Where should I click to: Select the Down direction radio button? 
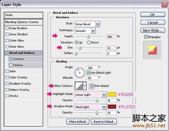(x=89, y=42)
